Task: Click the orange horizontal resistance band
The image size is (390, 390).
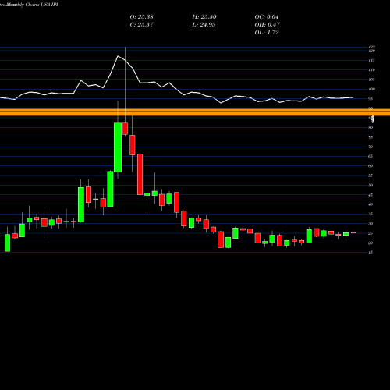Action: 195,112
